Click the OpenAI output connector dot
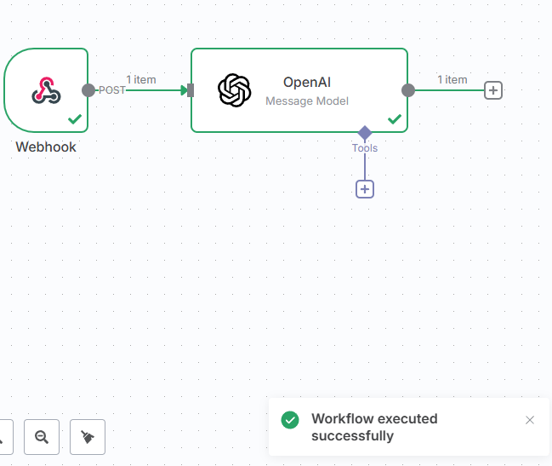Screen dimensions: 552x466 [x=408, y=90]
